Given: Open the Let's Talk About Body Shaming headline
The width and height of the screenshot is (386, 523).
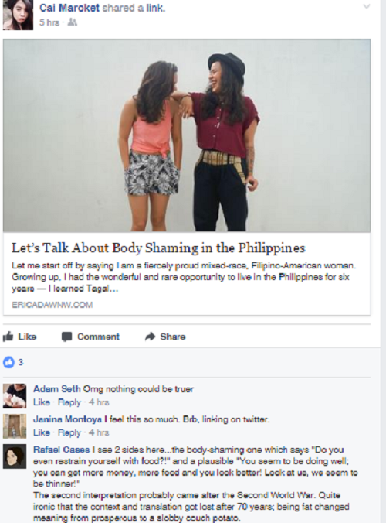Looking at the screenshot, I should pyautogui.click(x=159, y=248).
